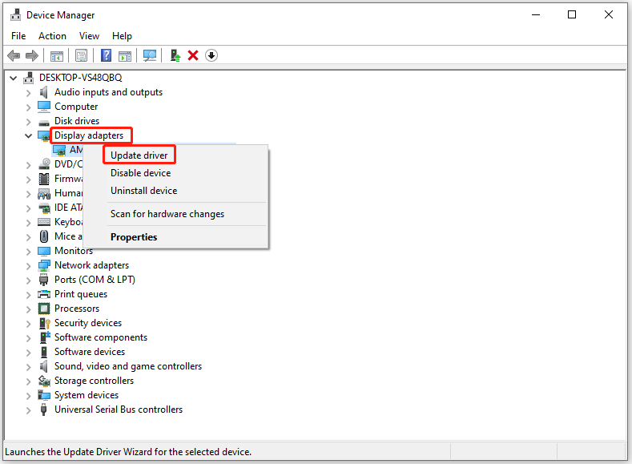Open the File menu
Image resolution: width=632 pixels, height=464 pixels.
(18, 36)
